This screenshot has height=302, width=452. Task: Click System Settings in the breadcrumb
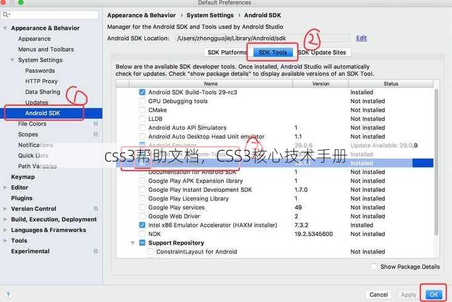point(210,15)
